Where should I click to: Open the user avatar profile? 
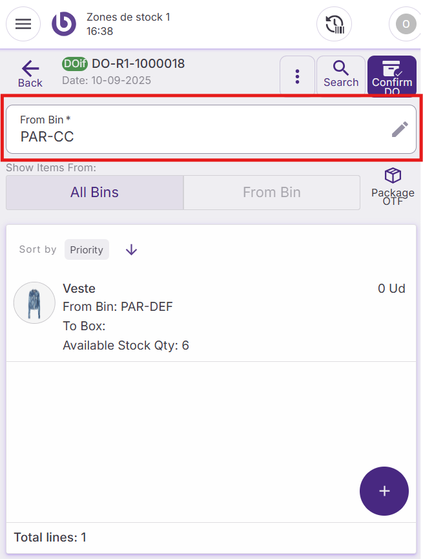pos(405,25)
